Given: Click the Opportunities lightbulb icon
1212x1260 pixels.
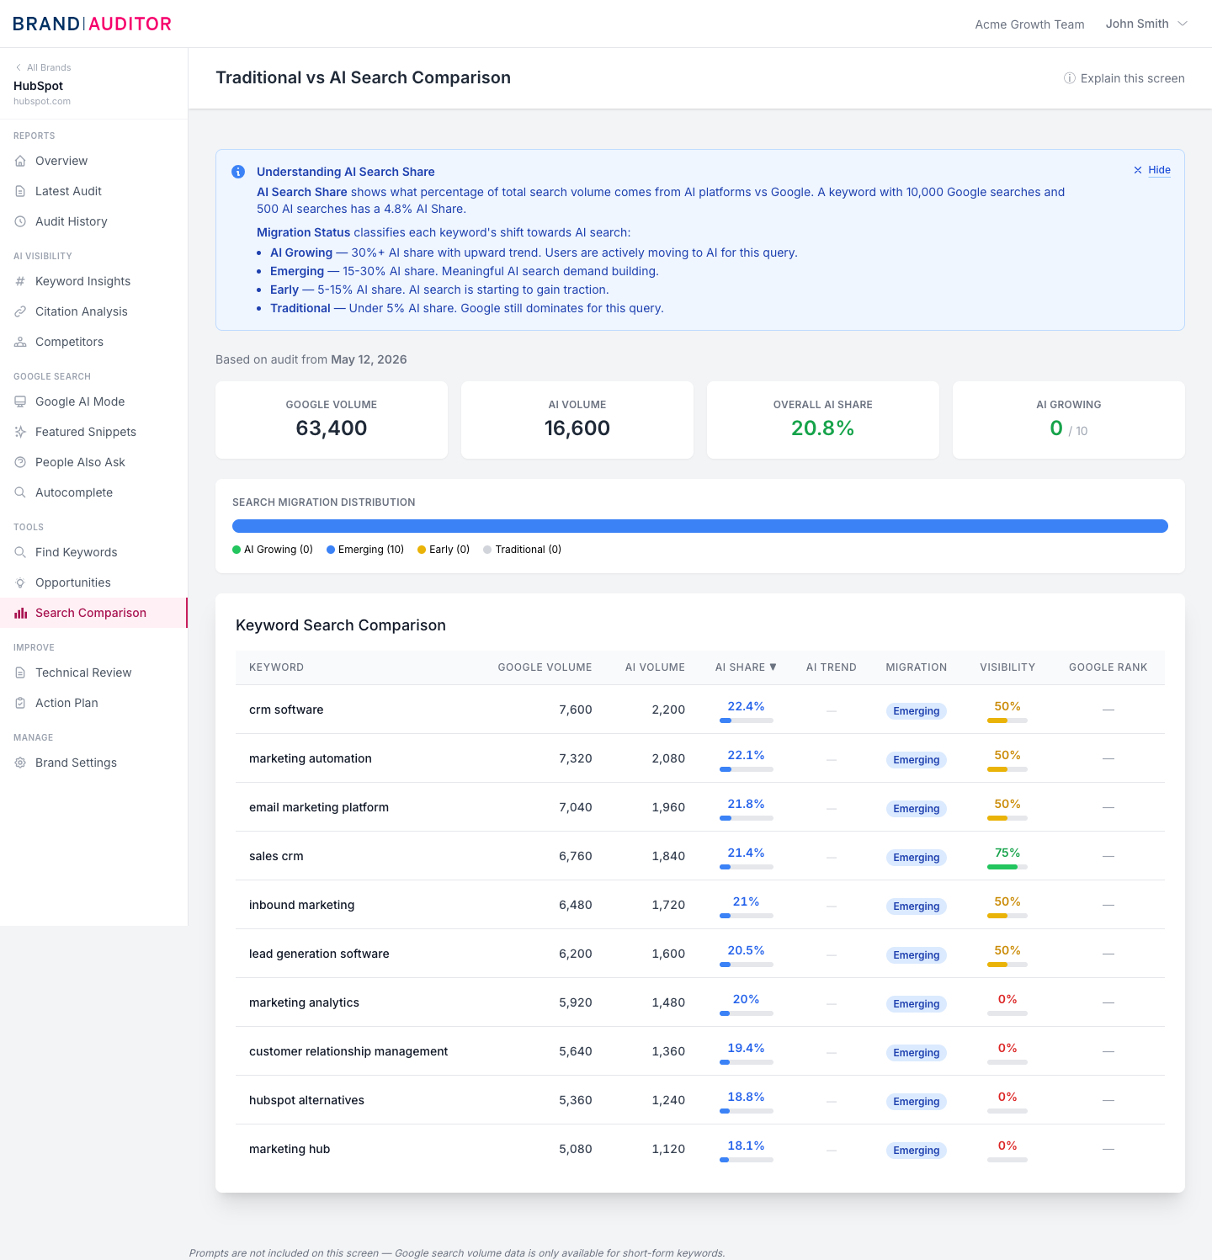Looking at the screenshot, I should (x=20, y=582).
